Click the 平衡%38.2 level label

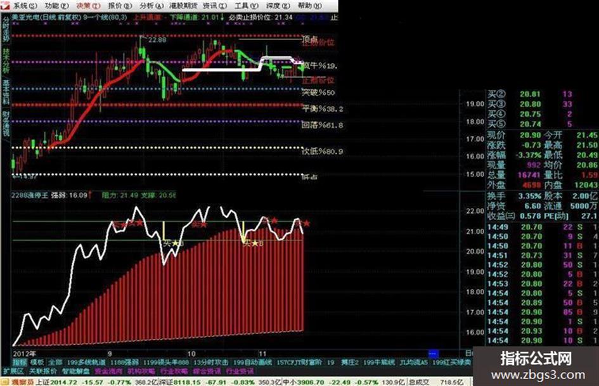(x=323, y=109)
